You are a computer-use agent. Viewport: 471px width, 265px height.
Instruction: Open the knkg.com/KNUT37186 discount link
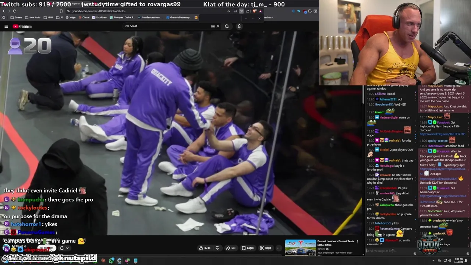click(443, 134)
